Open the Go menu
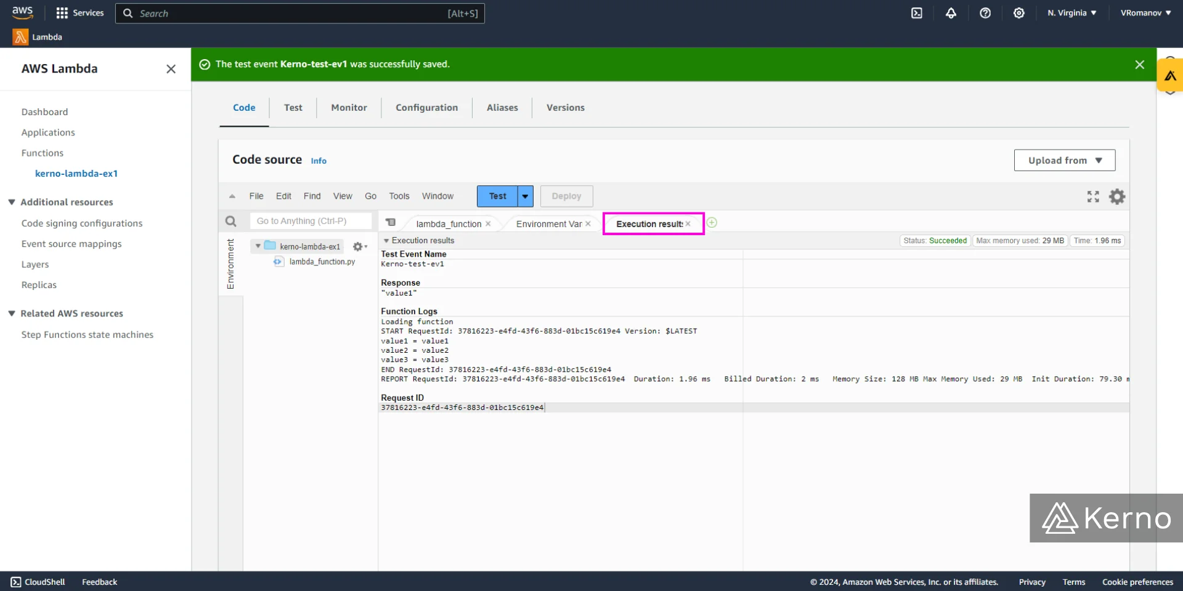Screen dimensions: 1183x591 [371, 196]
